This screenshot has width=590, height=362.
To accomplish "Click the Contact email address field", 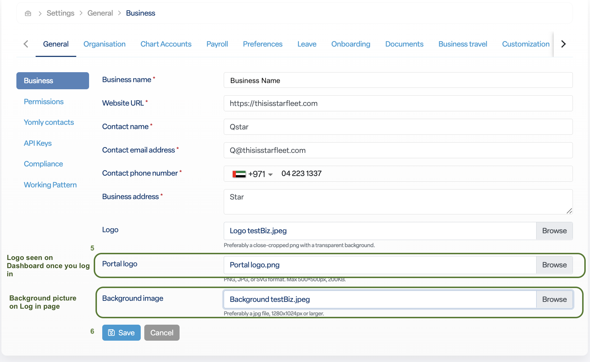I will [x=398, y=150].
